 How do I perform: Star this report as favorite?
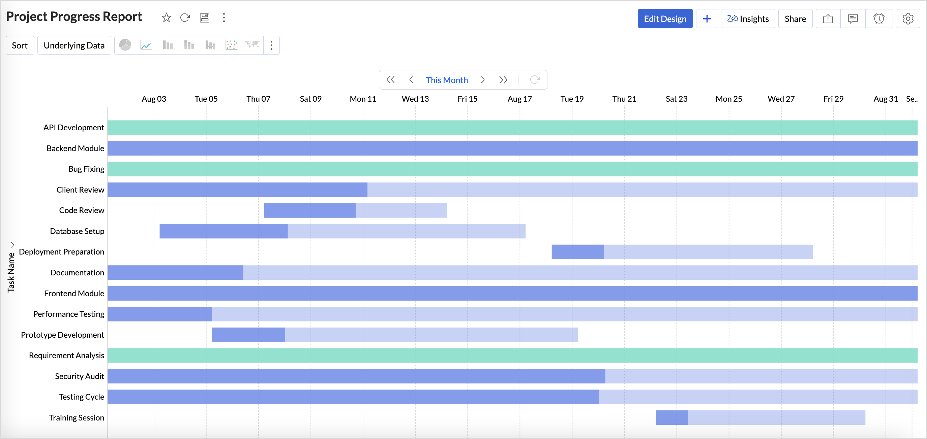tap(166, 18)
